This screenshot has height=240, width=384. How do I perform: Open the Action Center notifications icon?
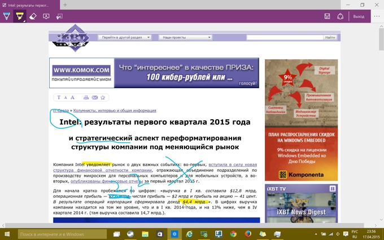346,234
